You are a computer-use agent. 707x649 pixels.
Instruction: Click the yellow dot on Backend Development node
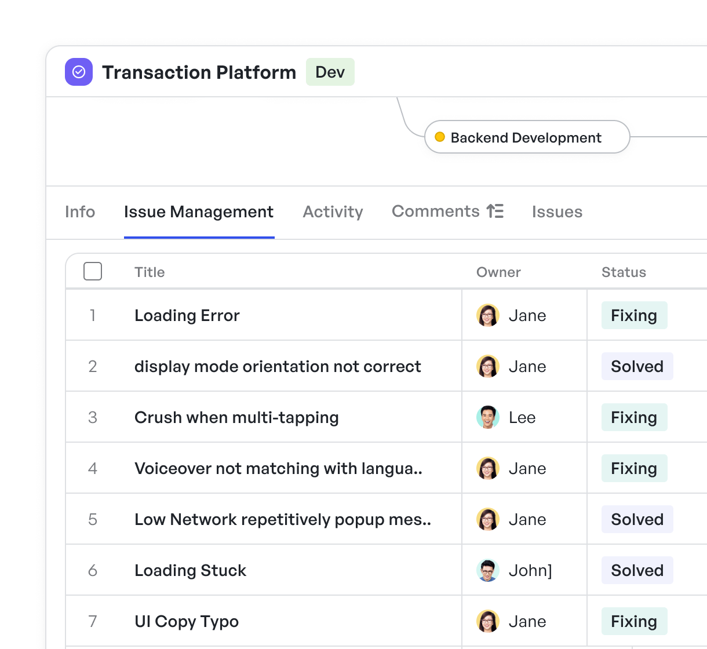point(440,137)
